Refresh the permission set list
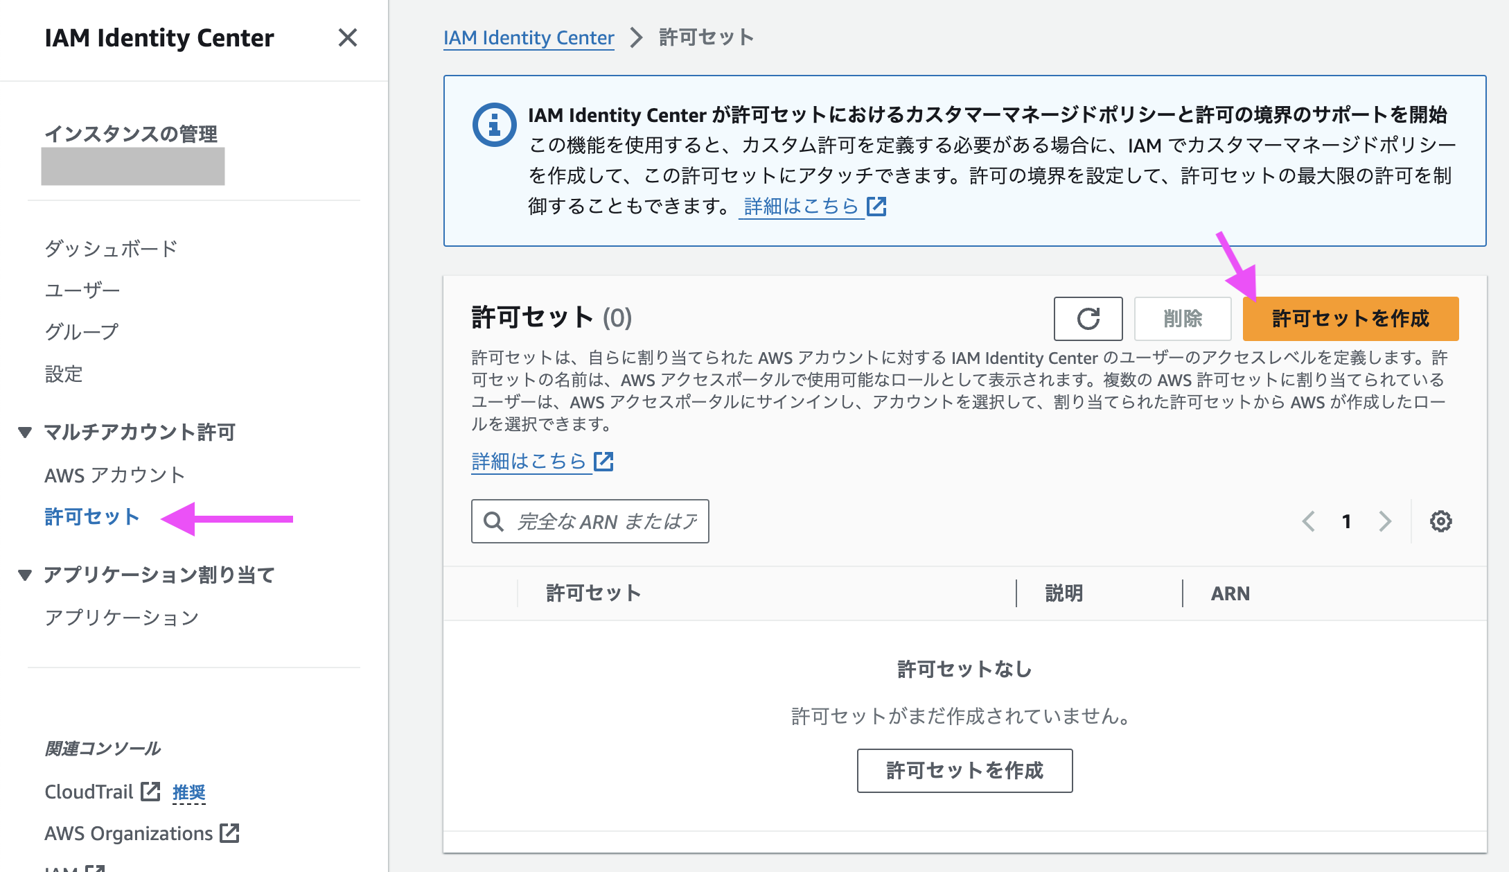The width and height of the screenshot is (1509, 872). (x=1088, y=319)
